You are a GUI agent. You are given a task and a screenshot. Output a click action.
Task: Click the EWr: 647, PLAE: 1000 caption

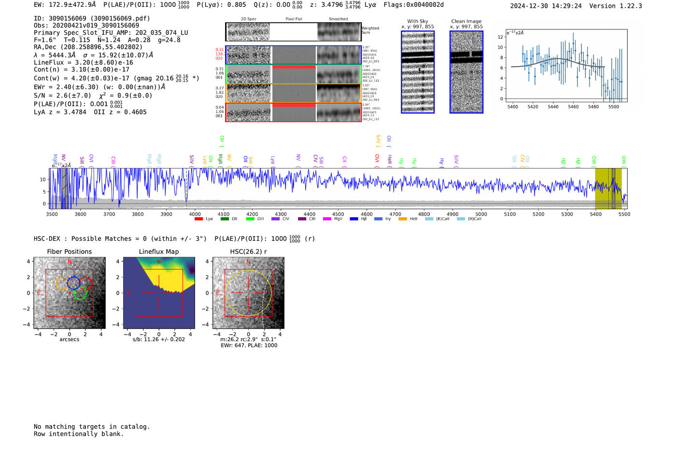(x=249, y=346)
